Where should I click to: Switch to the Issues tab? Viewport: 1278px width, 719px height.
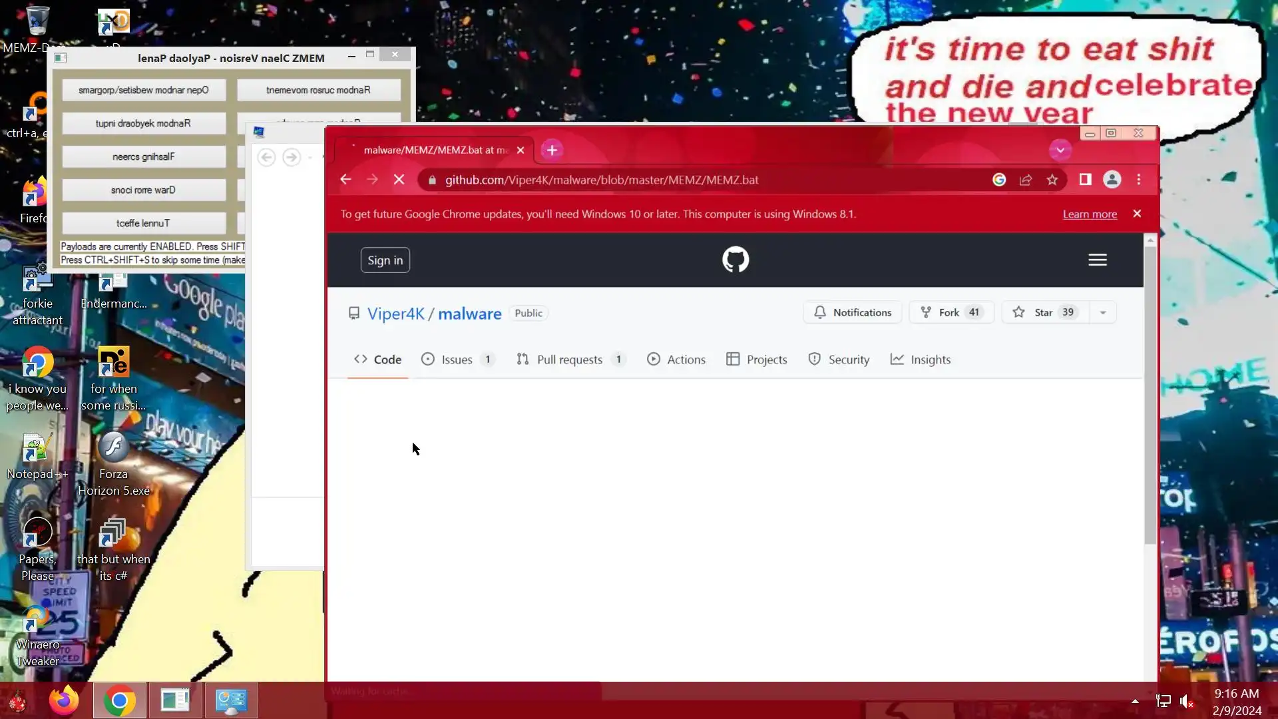click(x=457, y=359)
